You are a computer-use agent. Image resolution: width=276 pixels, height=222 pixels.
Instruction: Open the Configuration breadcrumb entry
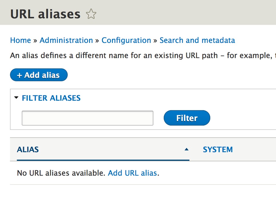(x=126, y=40)
